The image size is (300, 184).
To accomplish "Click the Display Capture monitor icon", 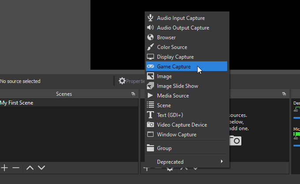I will 150,57.
